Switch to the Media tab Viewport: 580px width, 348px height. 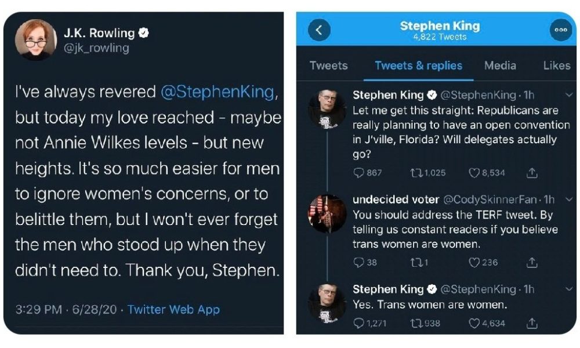(500, 66)
